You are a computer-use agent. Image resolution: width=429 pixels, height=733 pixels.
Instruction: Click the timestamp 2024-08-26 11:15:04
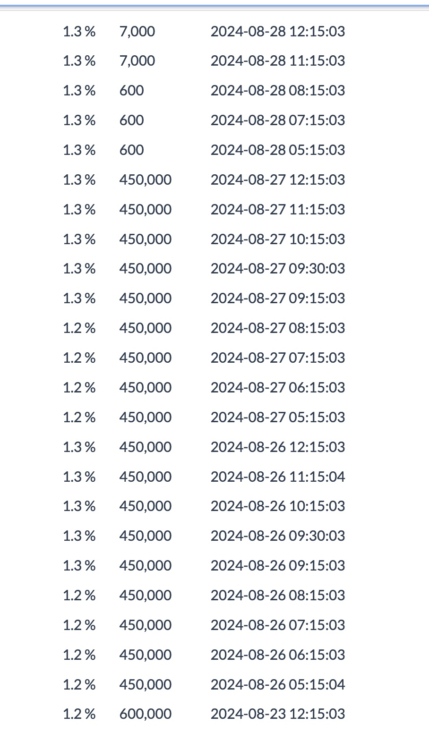278,477
